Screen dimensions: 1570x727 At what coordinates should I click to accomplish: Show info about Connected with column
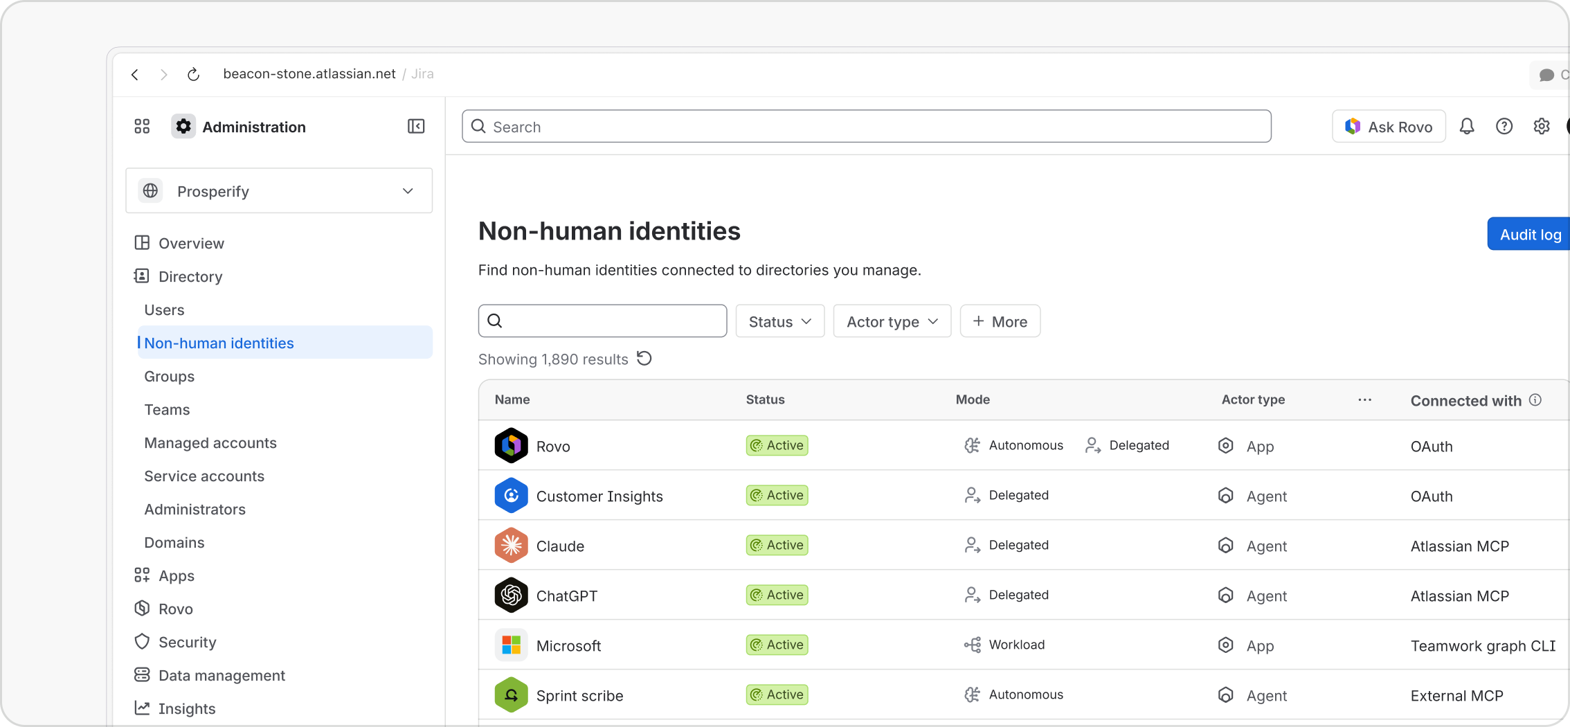tap(1535, 400)
